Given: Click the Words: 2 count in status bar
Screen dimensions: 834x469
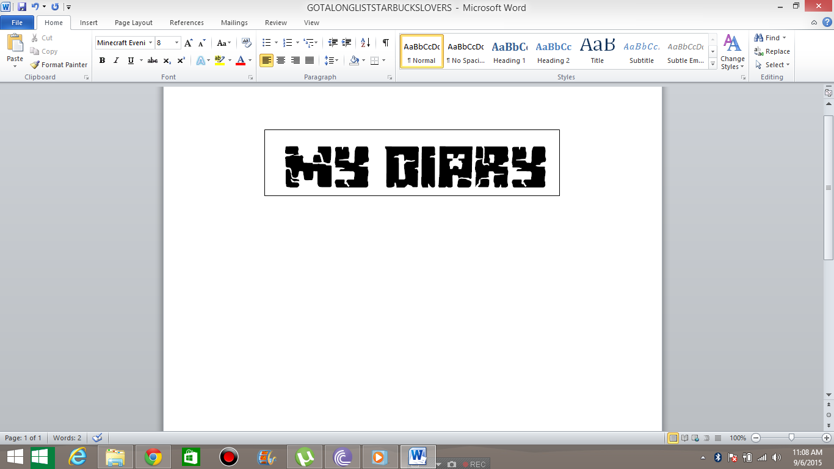Looking at the screenshot, I should coord(67,438).
